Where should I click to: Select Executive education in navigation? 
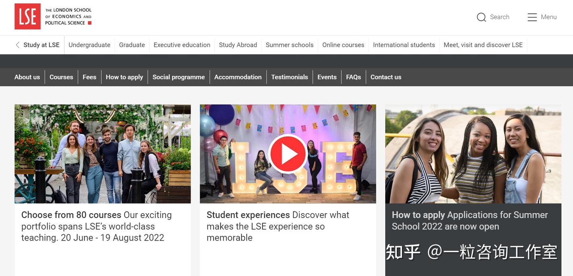[182, 45]
